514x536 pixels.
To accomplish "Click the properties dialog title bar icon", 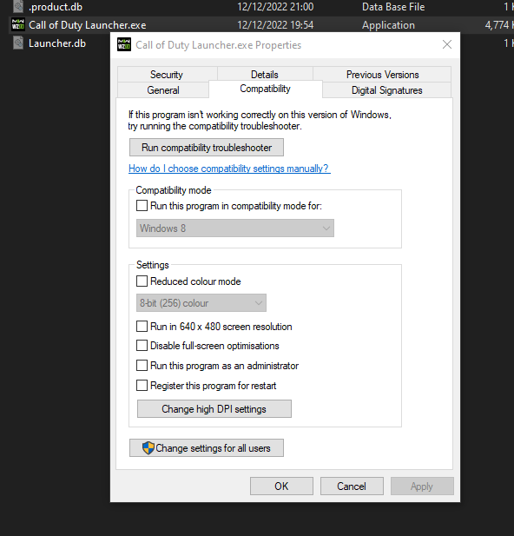I will pyautogui.click(x=124, y=45).
